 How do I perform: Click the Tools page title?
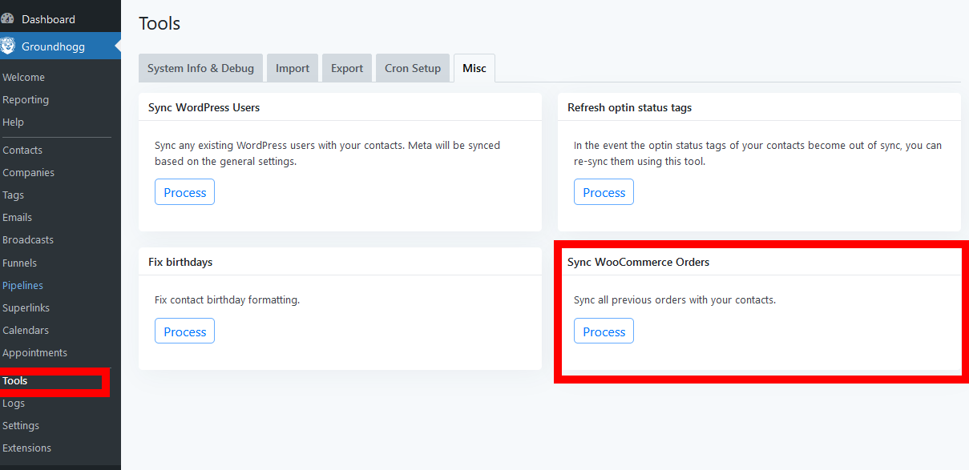click(x=159, y=23)
